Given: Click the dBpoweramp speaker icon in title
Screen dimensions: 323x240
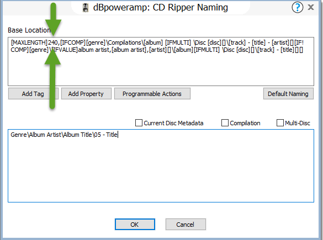Looking at the screenshot, I should 85,8.
